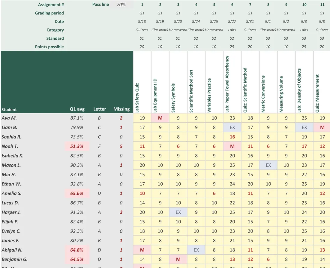This screenshot has width=330, height=268.
Task: Select Amelia S.'s 65.6% average
Action: pos(77,193)
